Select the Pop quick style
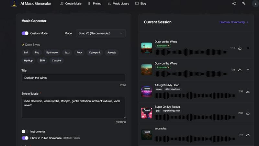The height and width of the screenshot is (146, 259). click(x=37, y=53)
